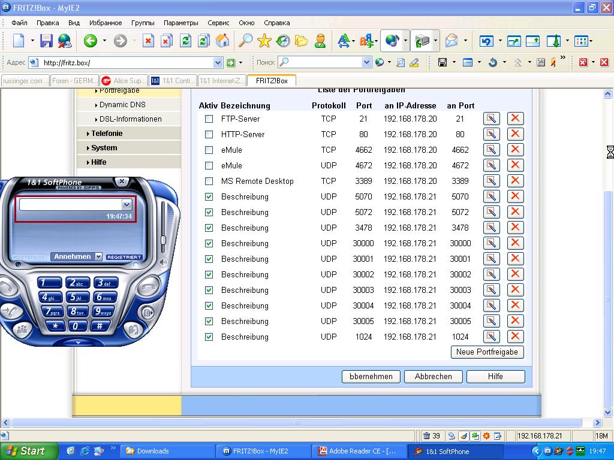614x460 pixels.
Task: Disable the Beschreibung port 1024 checkbox
Action: (209, 337)
